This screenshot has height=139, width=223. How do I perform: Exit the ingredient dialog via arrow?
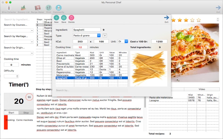[x=166, y=18]
